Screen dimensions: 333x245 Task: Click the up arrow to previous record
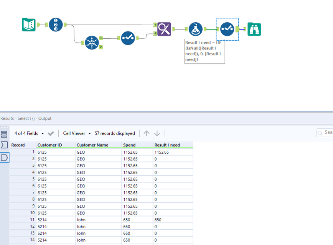coord(147,133)
